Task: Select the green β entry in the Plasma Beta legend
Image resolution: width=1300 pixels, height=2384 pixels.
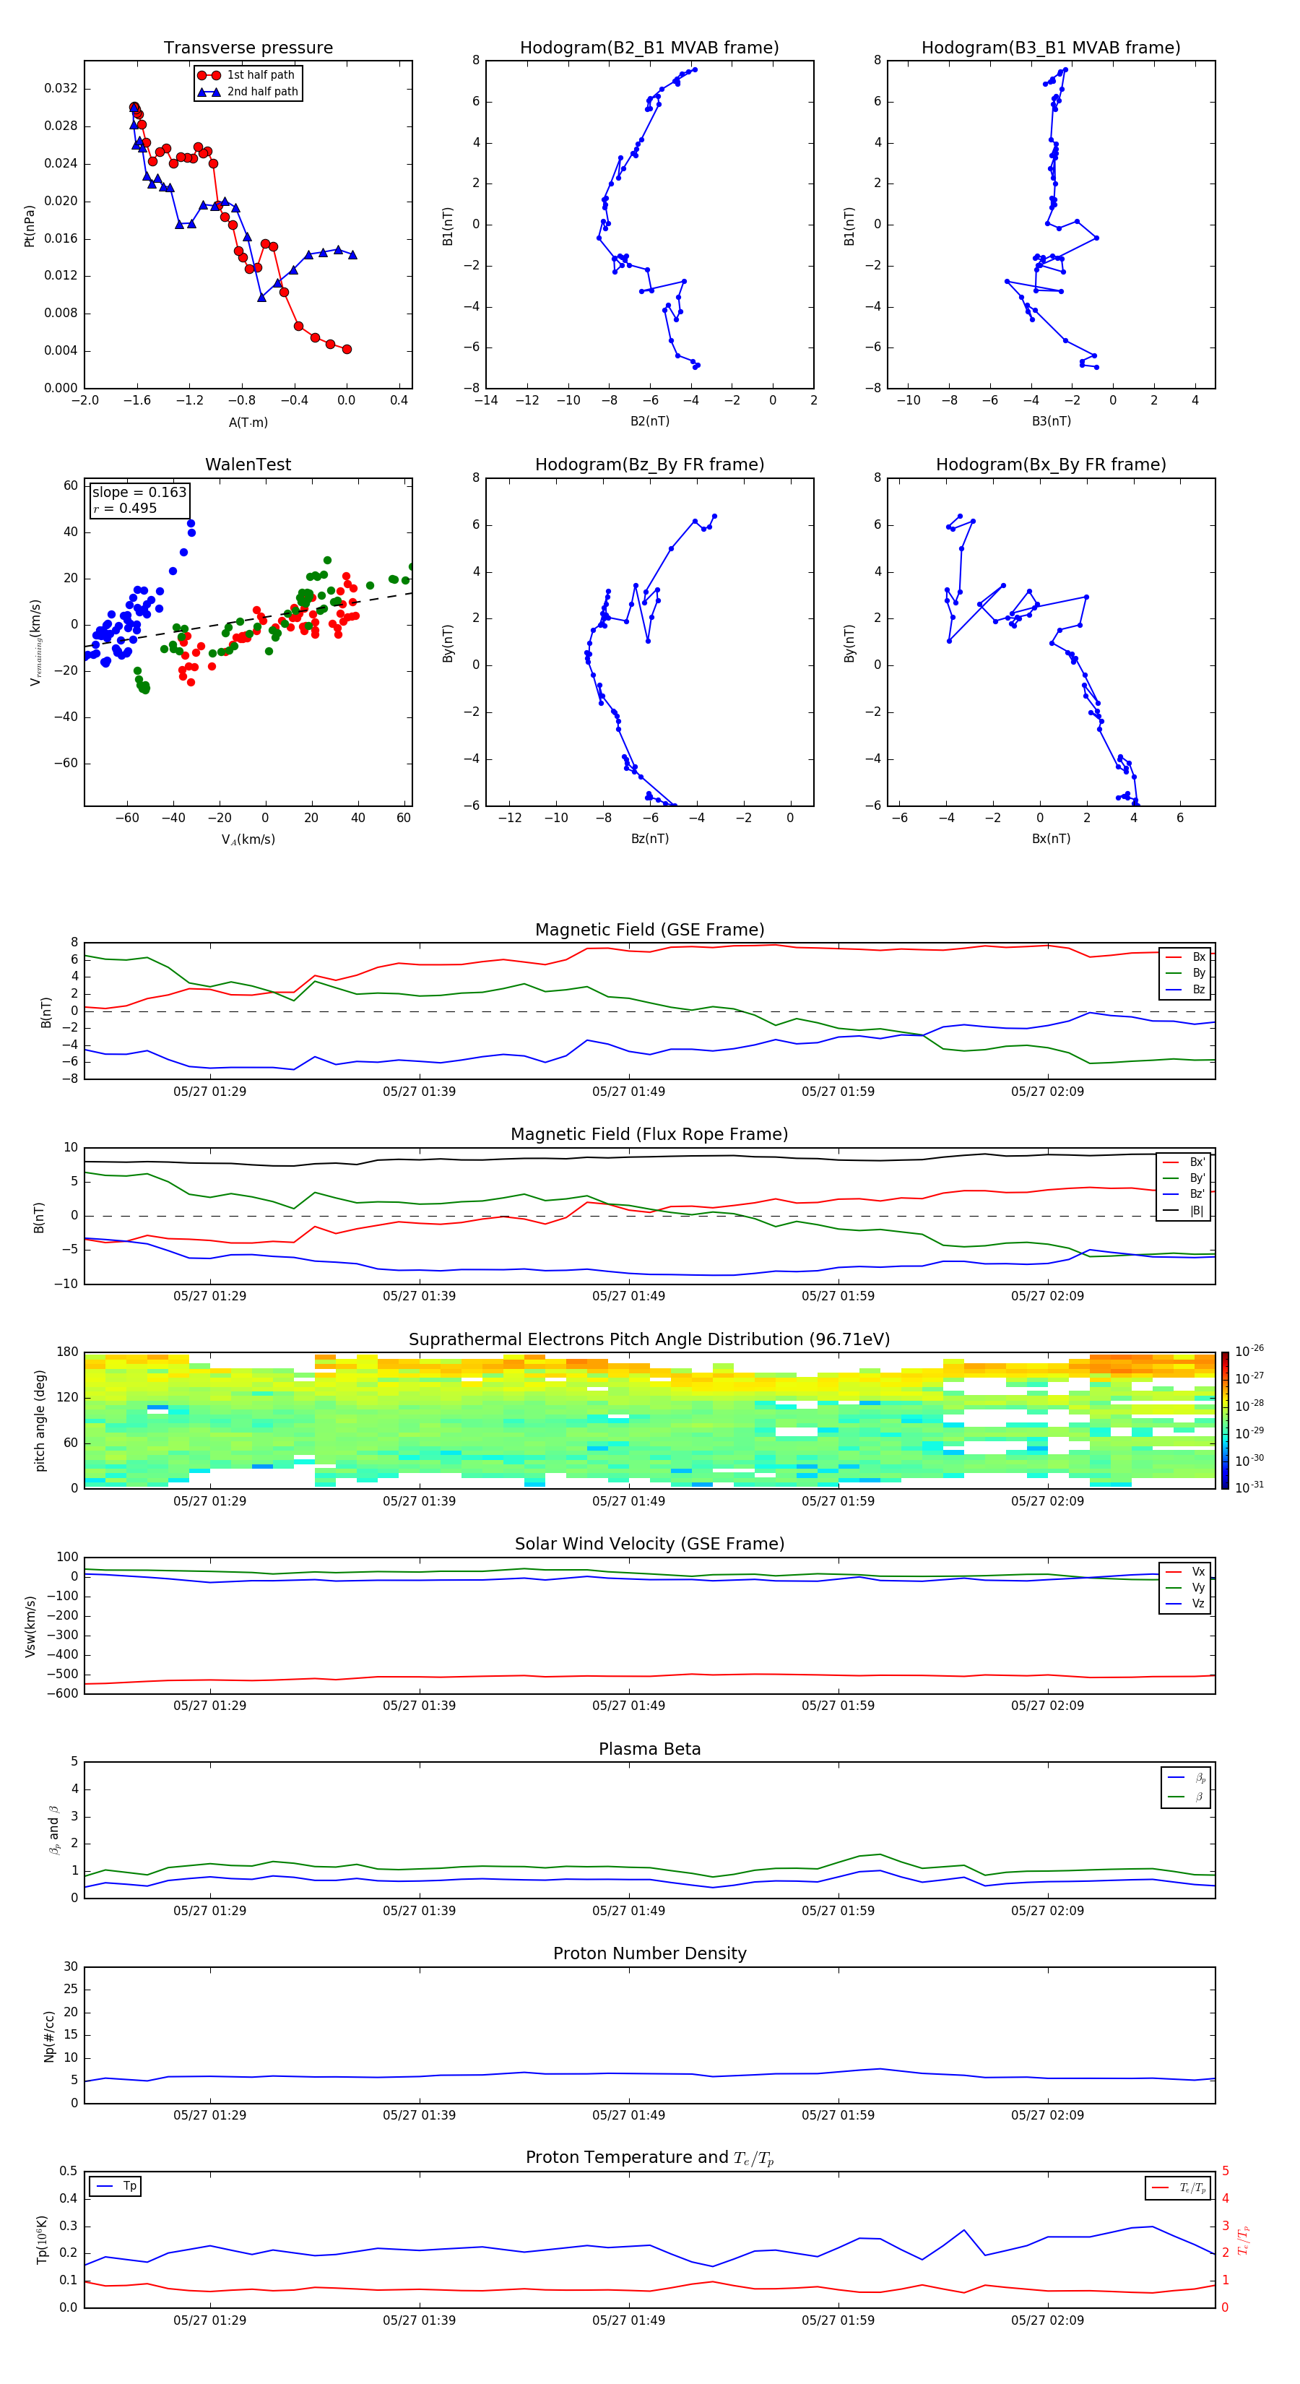Action: click(x=1186, y=1797)
